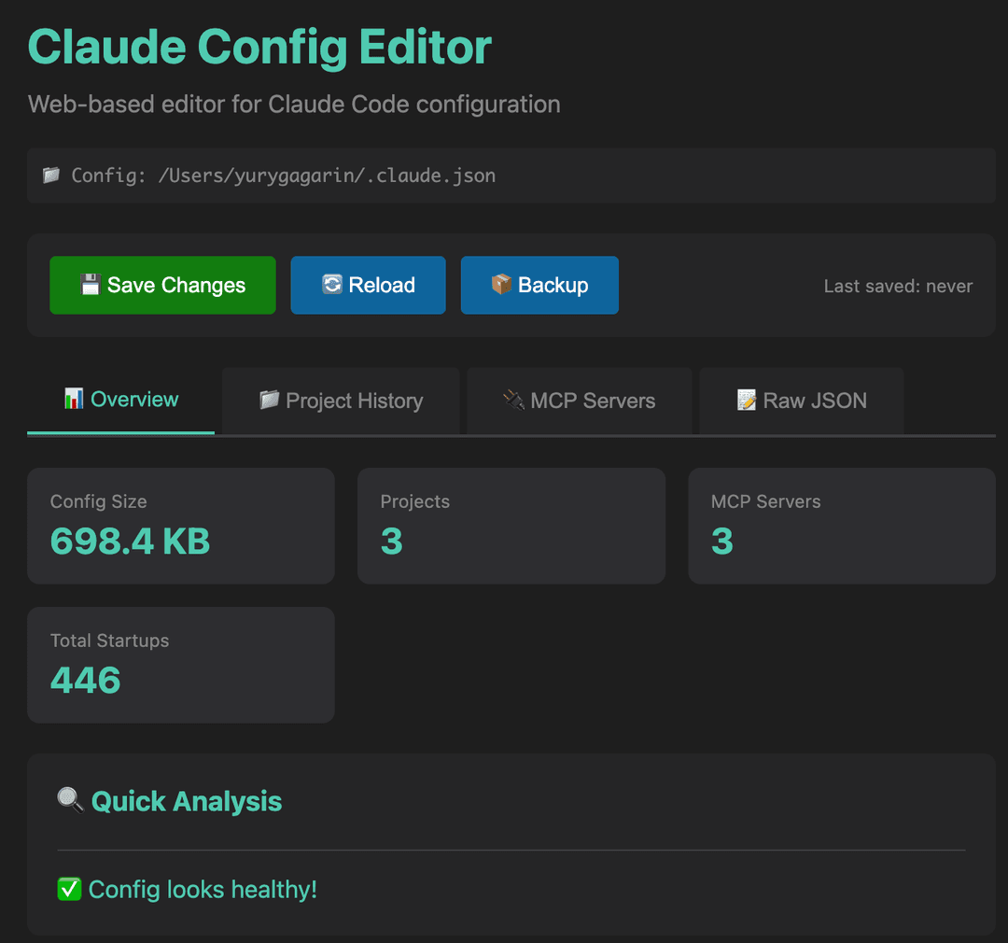
Task: Click the Config Size value 698.4 KB
Action: click(x=131, y=541)
